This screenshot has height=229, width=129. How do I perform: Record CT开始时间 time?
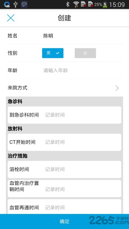tap(64, 142)
